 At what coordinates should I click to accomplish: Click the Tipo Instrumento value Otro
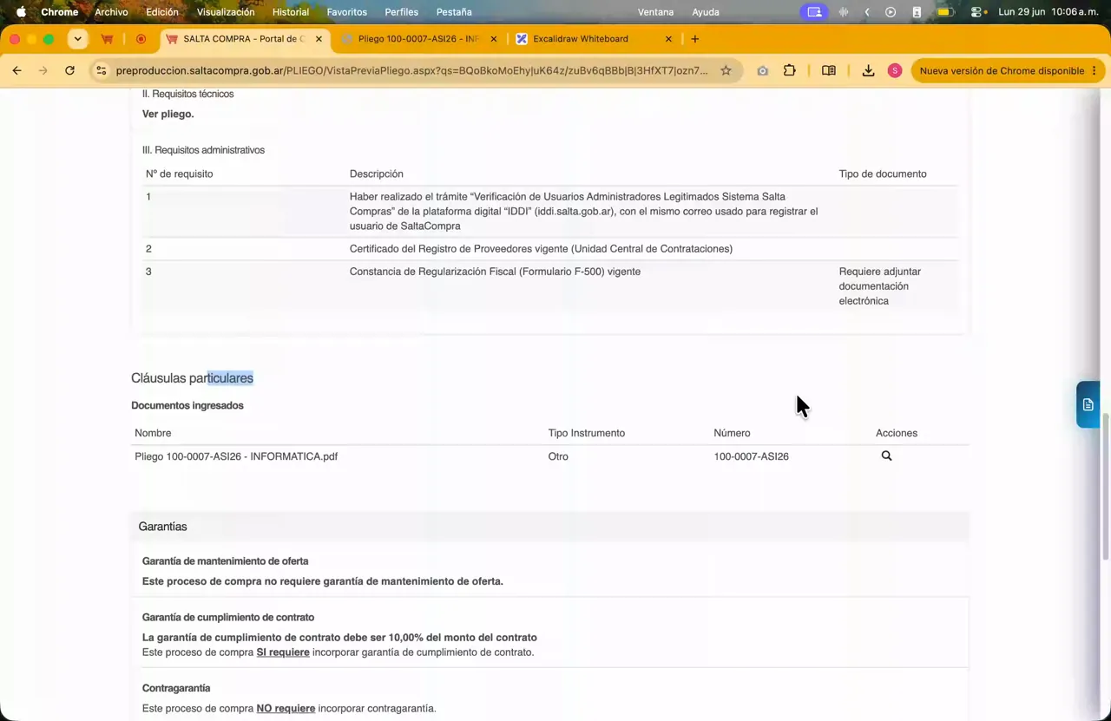point(558,456)
